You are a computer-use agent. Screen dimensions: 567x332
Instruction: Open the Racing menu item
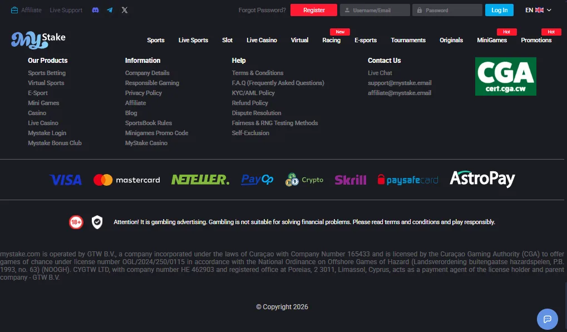tap(332, 40)
